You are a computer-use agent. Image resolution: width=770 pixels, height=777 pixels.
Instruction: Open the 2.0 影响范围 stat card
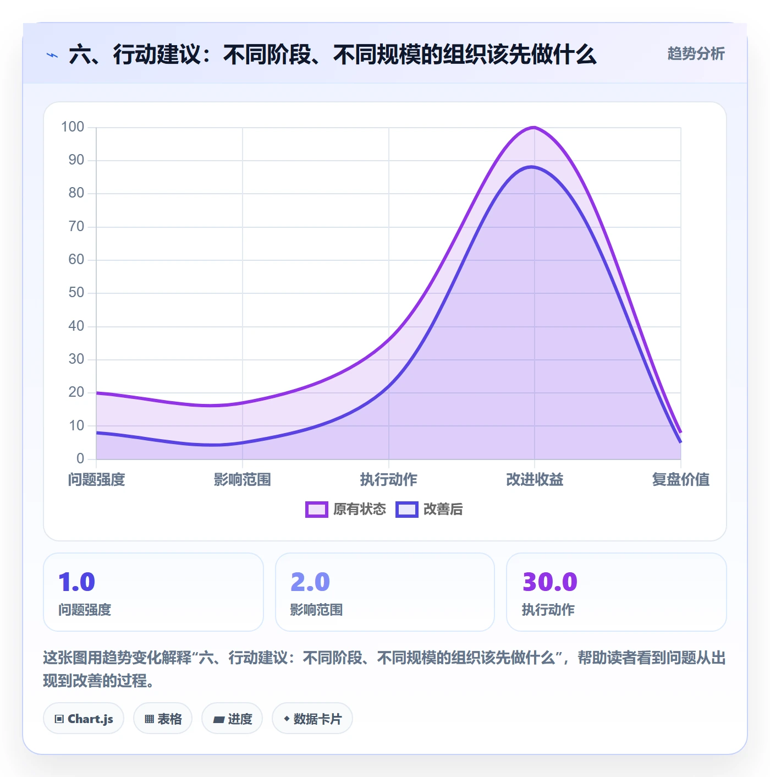coord(385,592)
